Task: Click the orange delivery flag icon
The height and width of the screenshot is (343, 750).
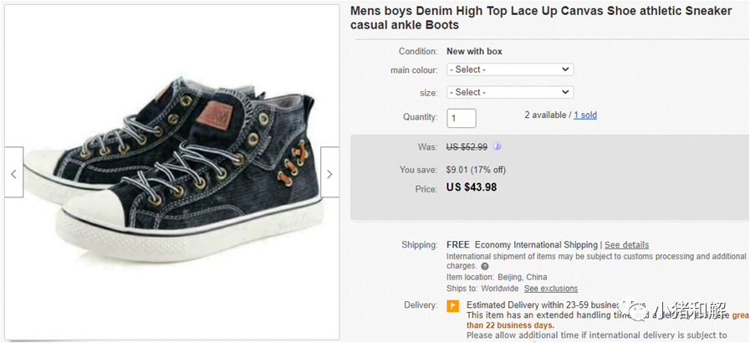Action: click(452, 305)
